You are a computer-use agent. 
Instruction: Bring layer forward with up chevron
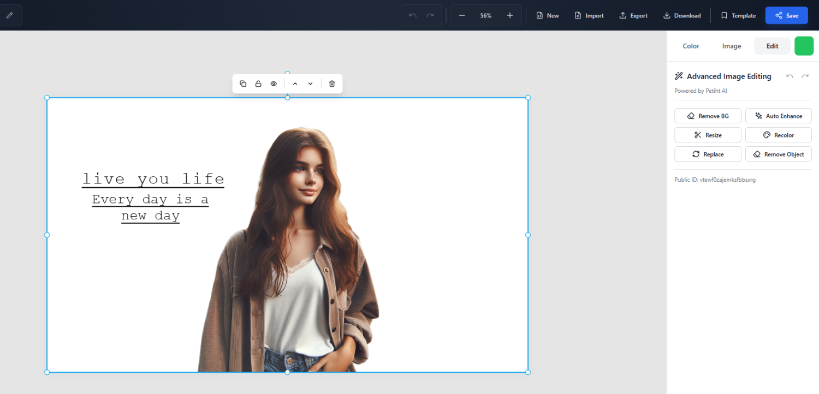click(x=295, y=83)
